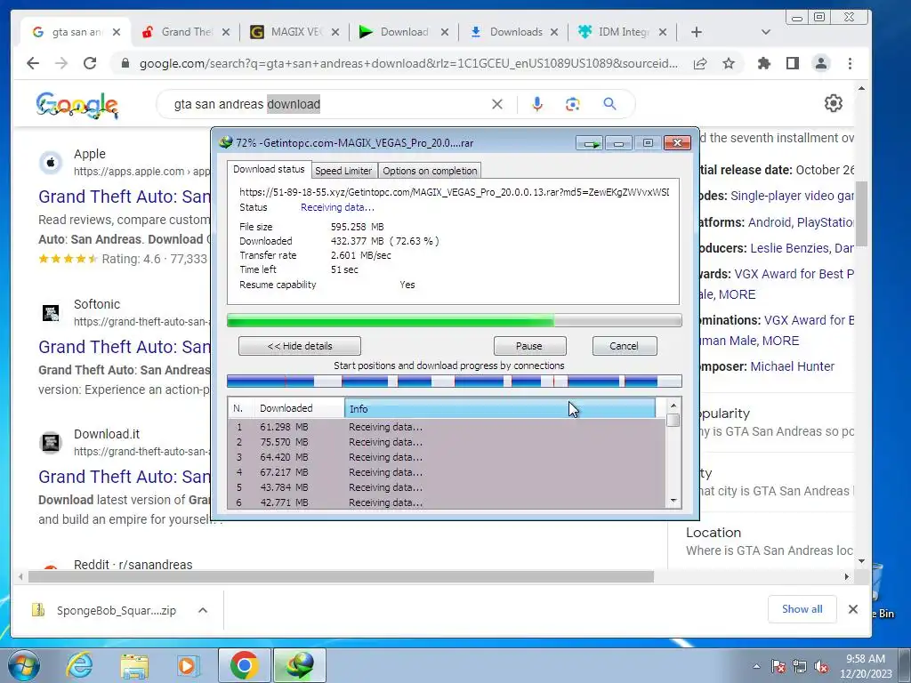Close the Chrome downloads shelf
The image size is (911, 683).
point(853,608)
